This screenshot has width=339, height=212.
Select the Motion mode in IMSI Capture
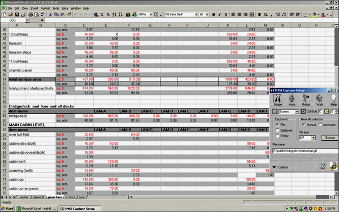pyautogui.click(x=306, y=100)
